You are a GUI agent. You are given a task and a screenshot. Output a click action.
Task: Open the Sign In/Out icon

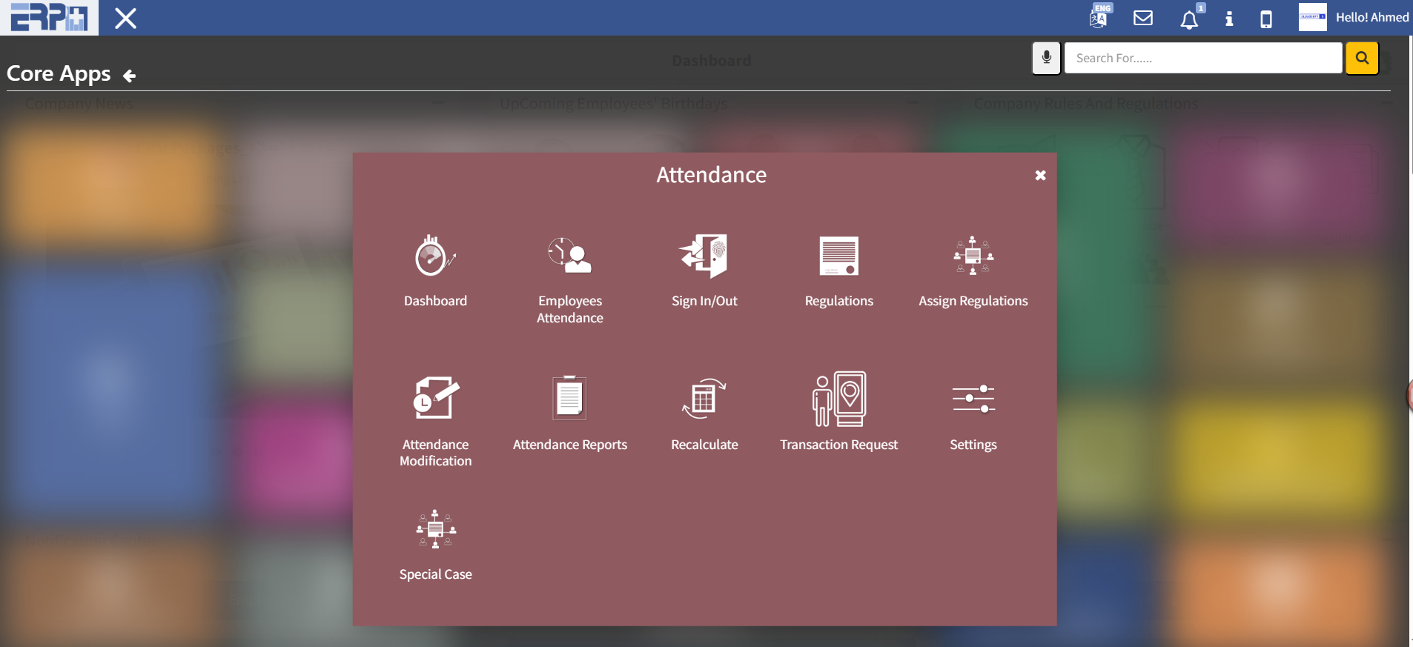(704, 257)
